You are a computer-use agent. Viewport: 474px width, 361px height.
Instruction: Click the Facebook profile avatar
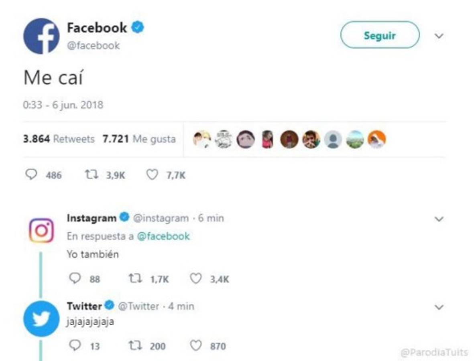41,36
